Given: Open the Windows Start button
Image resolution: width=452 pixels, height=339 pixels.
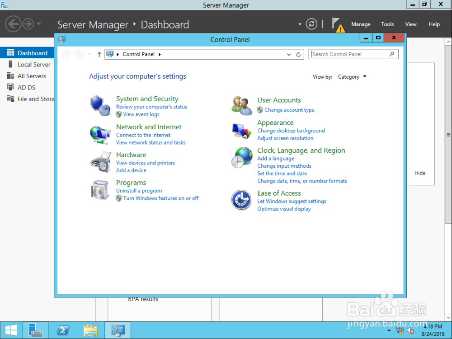Looking at the screenshot, I should [x=11, y=330].
